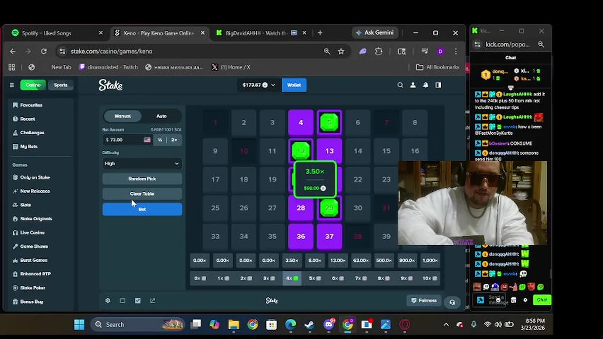
Task: Open the notifications bell on Stake
Action: [x=426, y=85]
